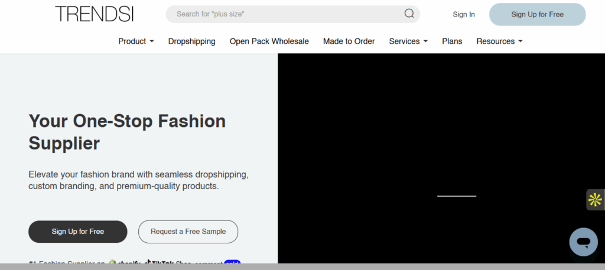
Task: Go to the Dropshipping page
Action: point(191,41)
